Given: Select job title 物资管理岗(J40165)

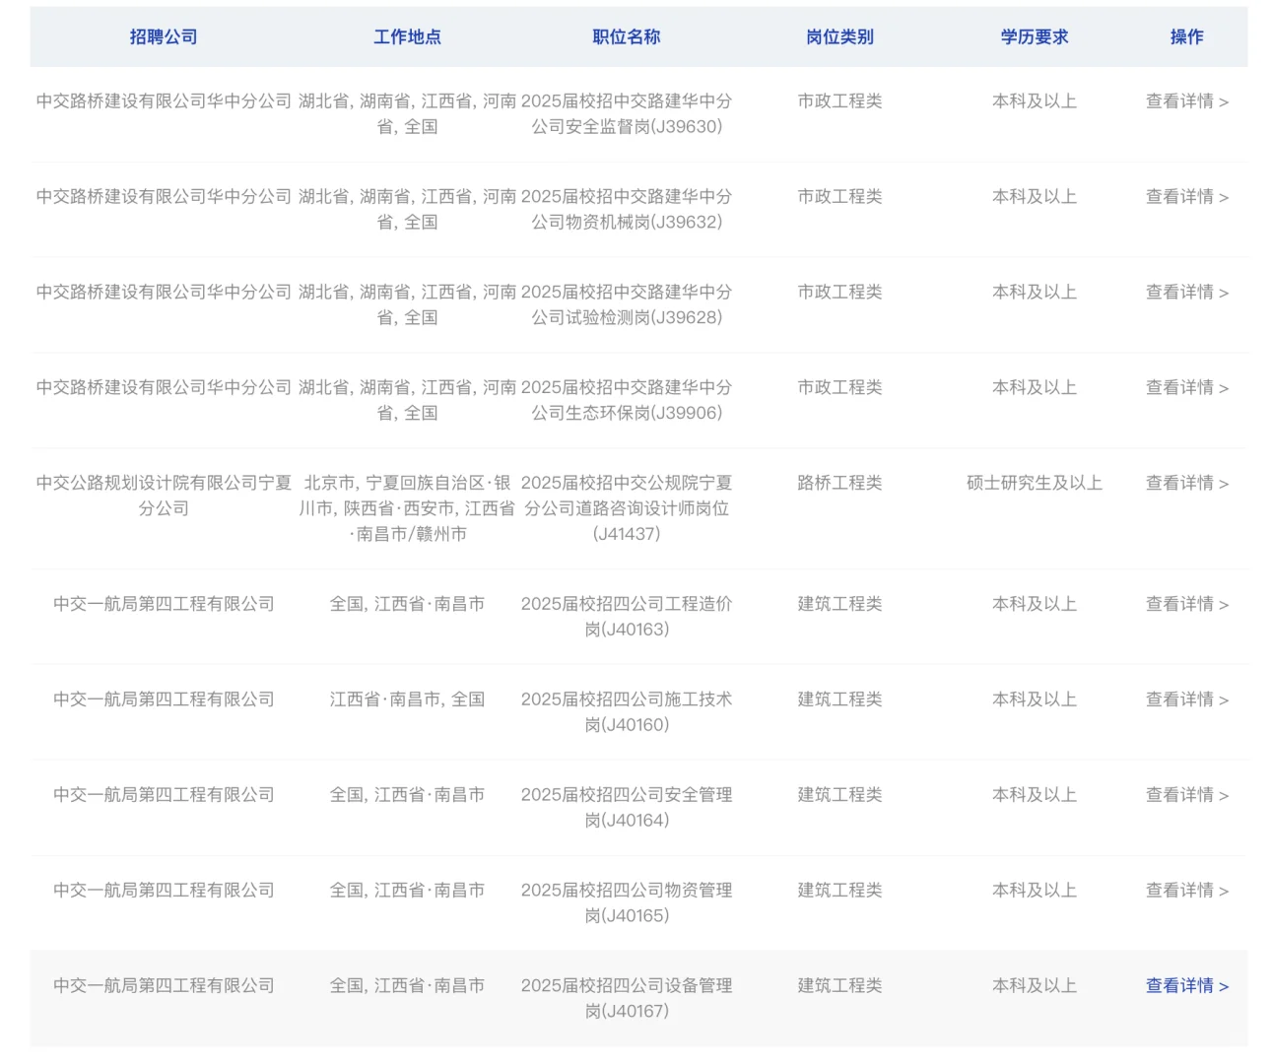Looking at the screenshot, I should (x=627, y=903).
